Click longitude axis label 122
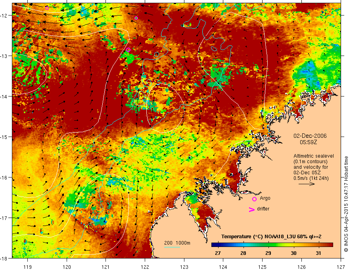Viewport: 349px width, 270px height. 145,267
